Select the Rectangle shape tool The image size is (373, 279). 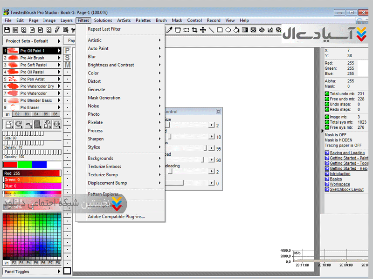(220, 30)
